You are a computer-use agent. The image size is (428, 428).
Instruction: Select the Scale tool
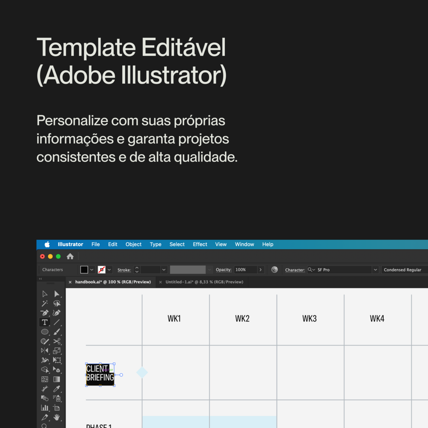(x=57, y=351)
